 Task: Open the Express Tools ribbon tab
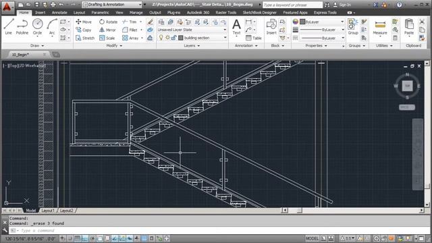(325, 13)
